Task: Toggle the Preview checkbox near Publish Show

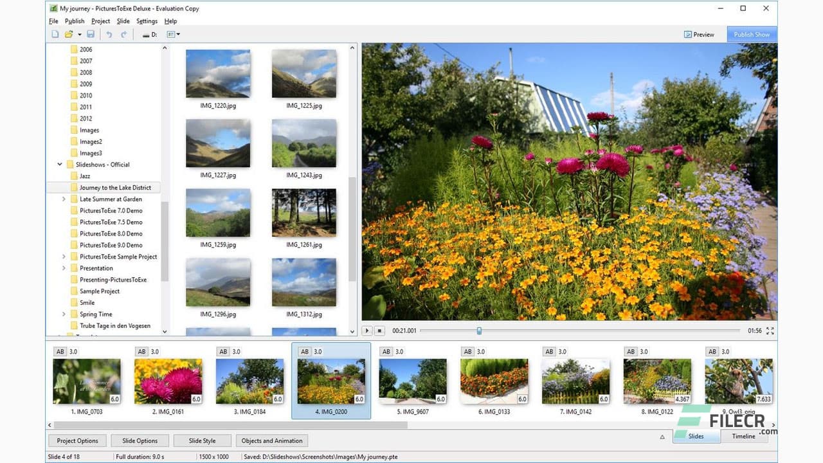Action: [x=688, y=34]
